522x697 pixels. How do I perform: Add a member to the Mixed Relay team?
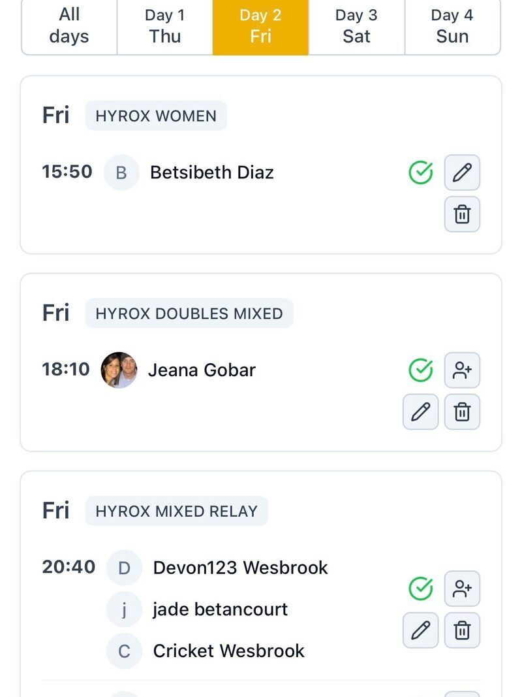pyautogui.click(x=462, y=589)
